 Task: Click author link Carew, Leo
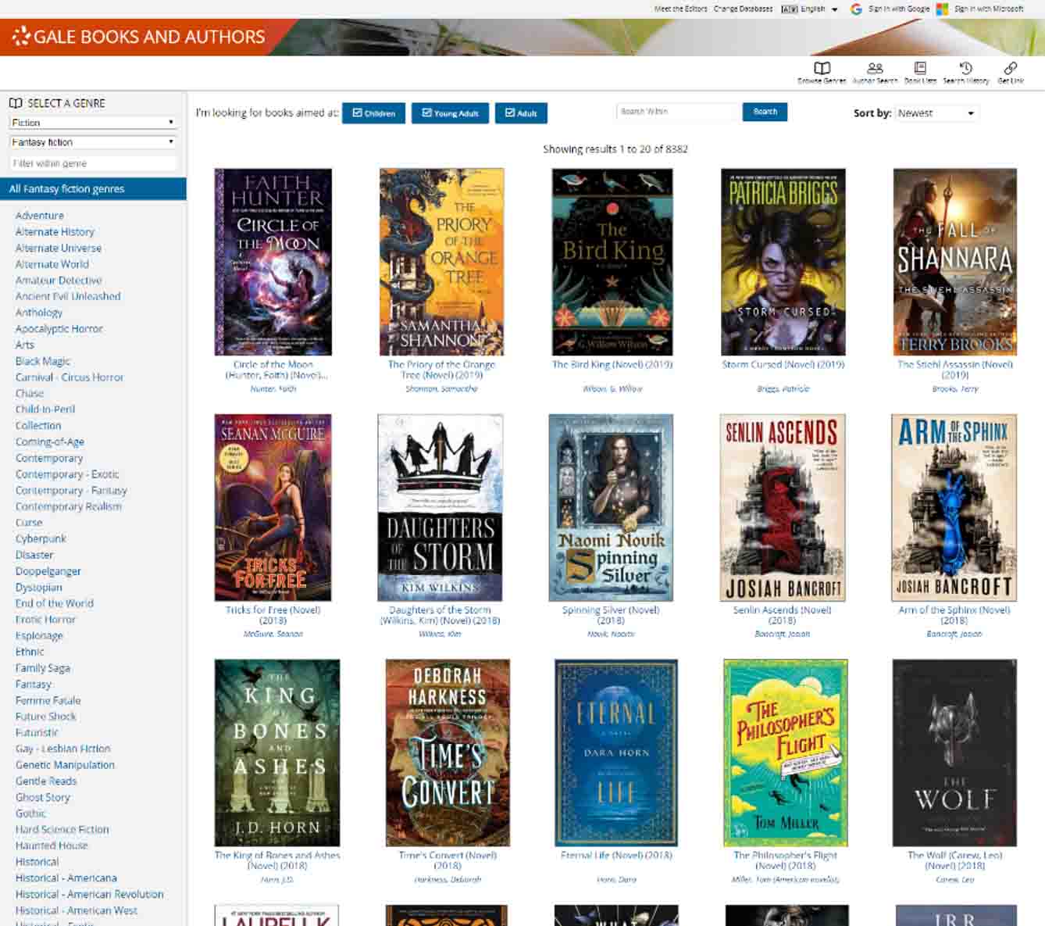click(954, 879)
